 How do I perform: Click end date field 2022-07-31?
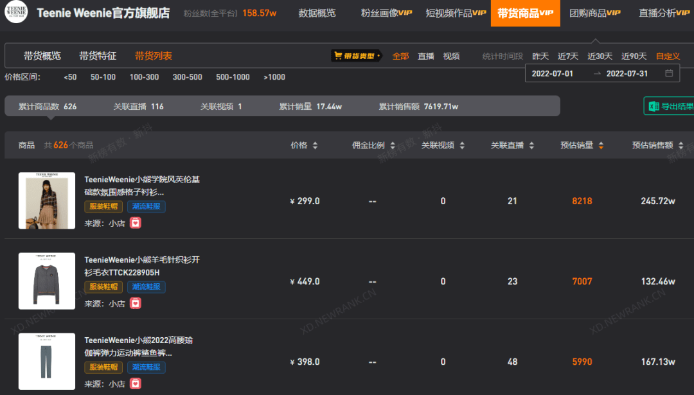[x=627, y=73]
